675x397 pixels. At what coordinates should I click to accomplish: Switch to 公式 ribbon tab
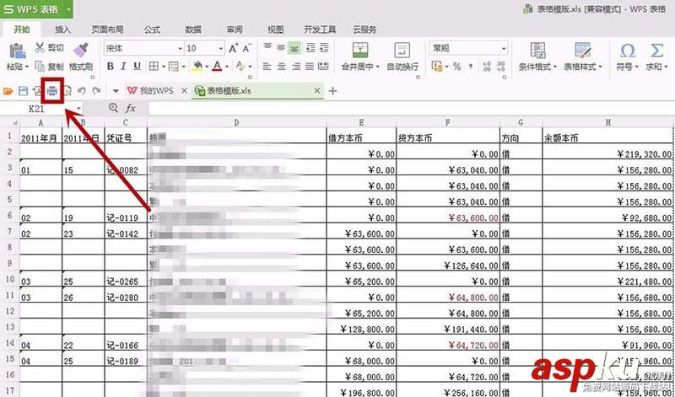coord(152,30)
